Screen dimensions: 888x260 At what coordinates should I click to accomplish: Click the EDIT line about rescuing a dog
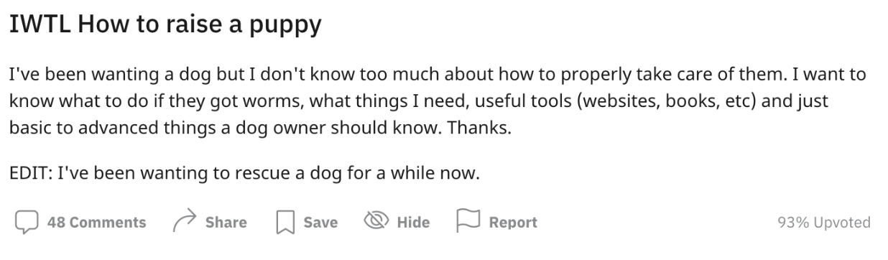[x=244, y=174]
